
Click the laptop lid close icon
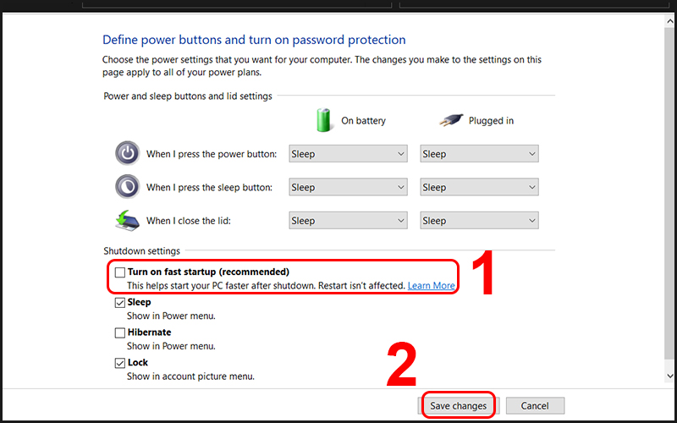[128, 220]
